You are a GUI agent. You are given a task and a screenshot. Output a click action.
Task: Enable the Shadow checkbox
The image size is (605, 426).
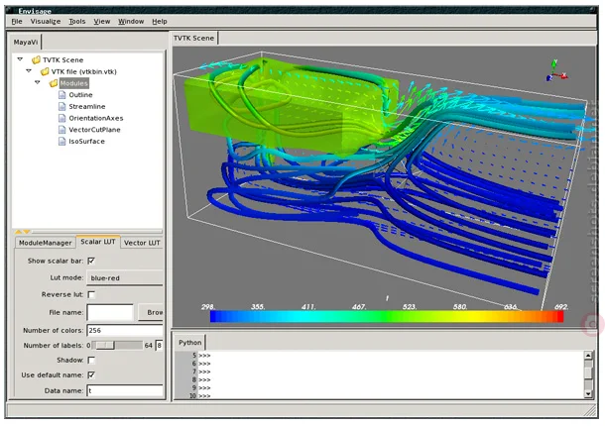[x=91, y=360]
